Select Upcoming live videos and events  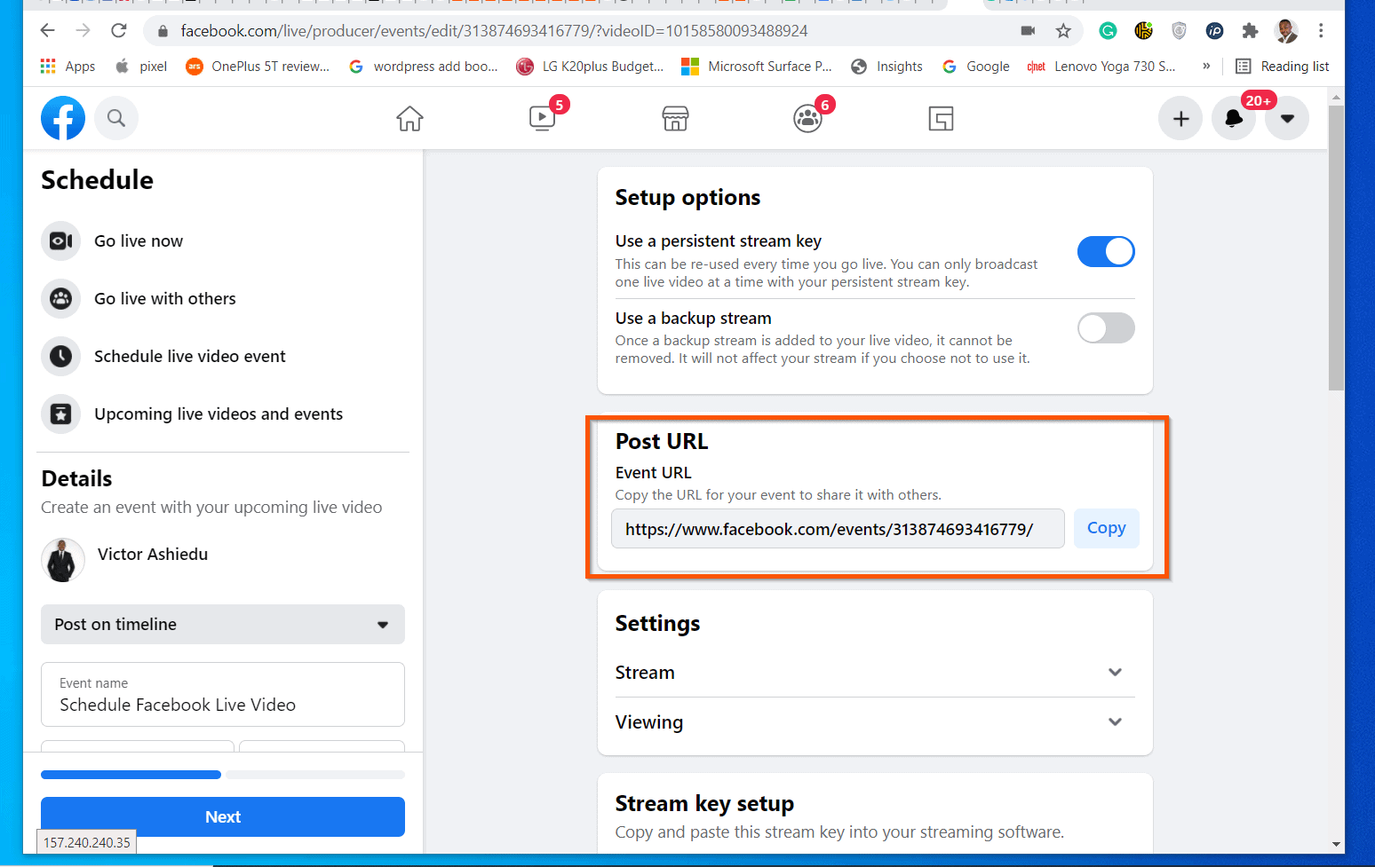pos(223,414)
